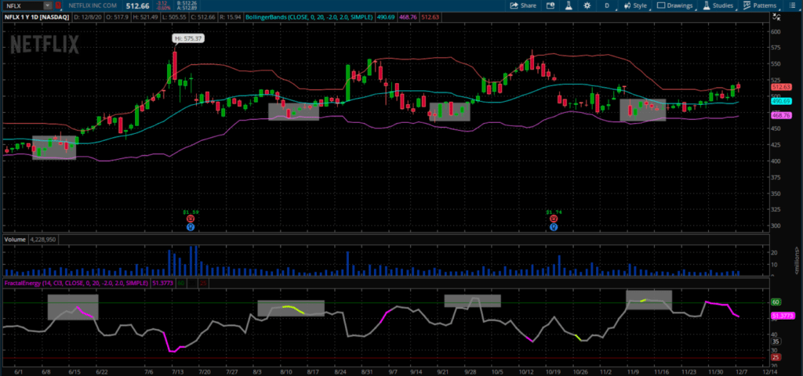The height and width of the screenshot is (376, 803).
Task: Click the 10/19 date on the time axis
Action: point(553,372)
